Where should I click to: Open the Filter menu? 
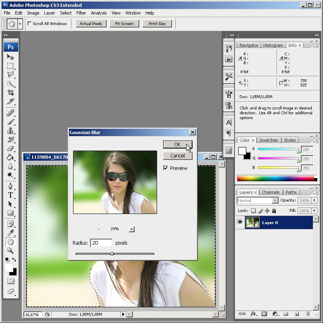coord(81,13)
